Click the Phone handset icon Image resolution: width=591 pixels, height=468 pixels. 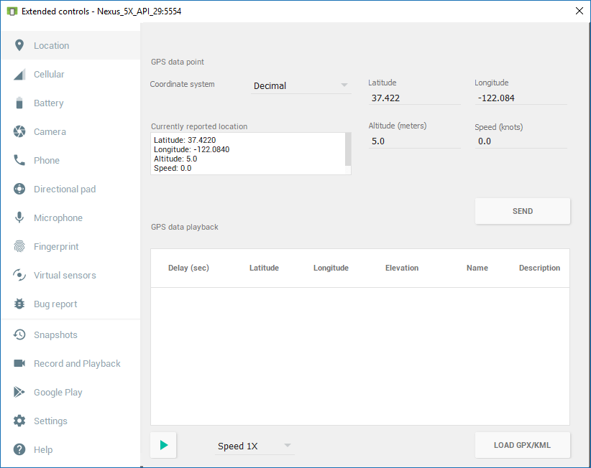[x=19, y=160]
